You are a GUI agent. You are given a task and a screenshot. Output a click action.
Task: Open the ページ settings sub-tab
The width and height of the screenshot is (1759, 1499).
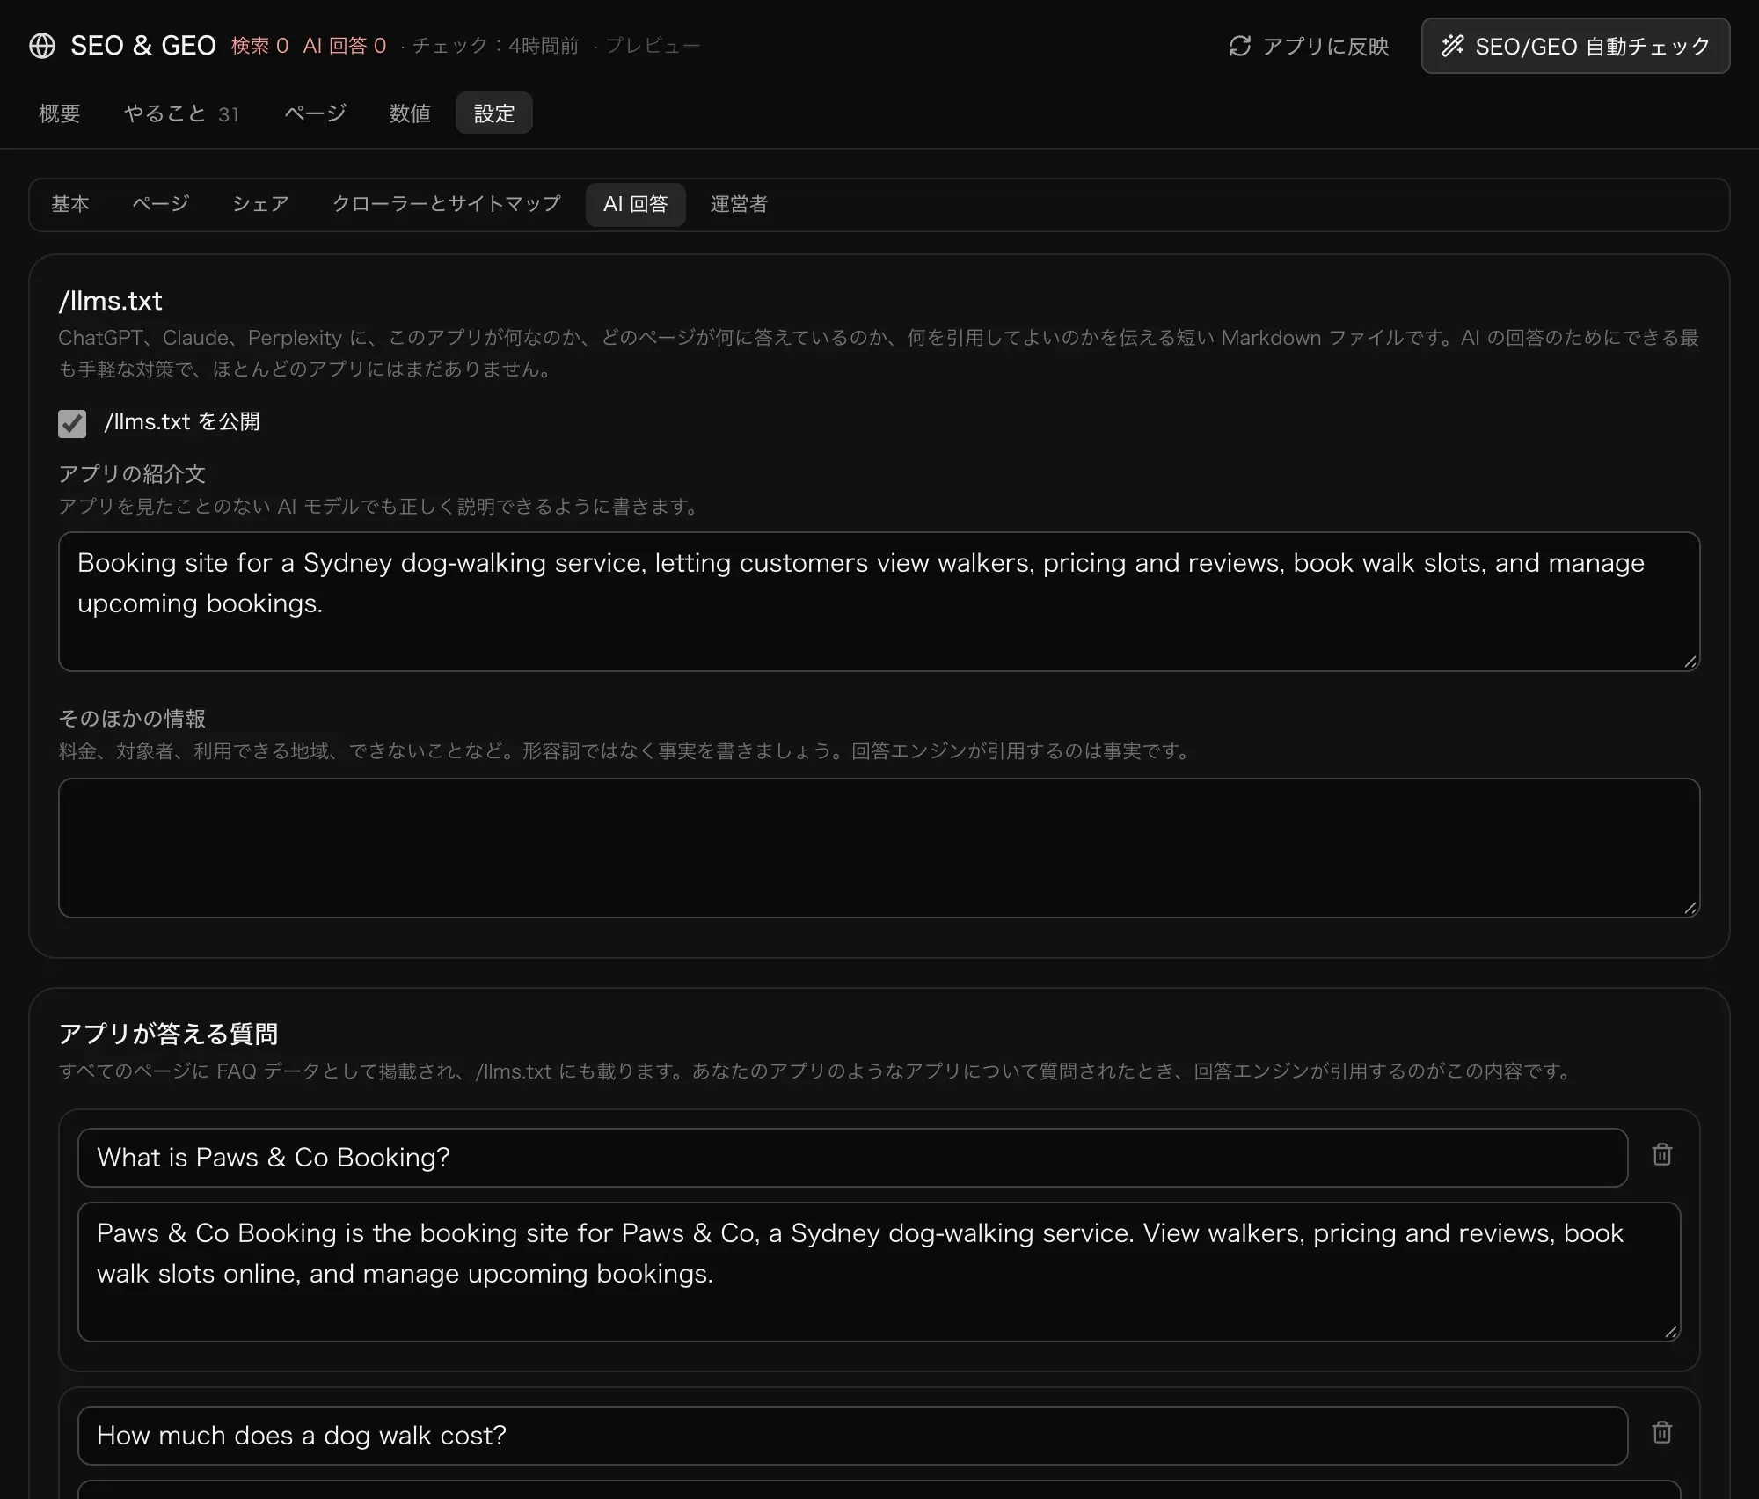tap(161, 204)
